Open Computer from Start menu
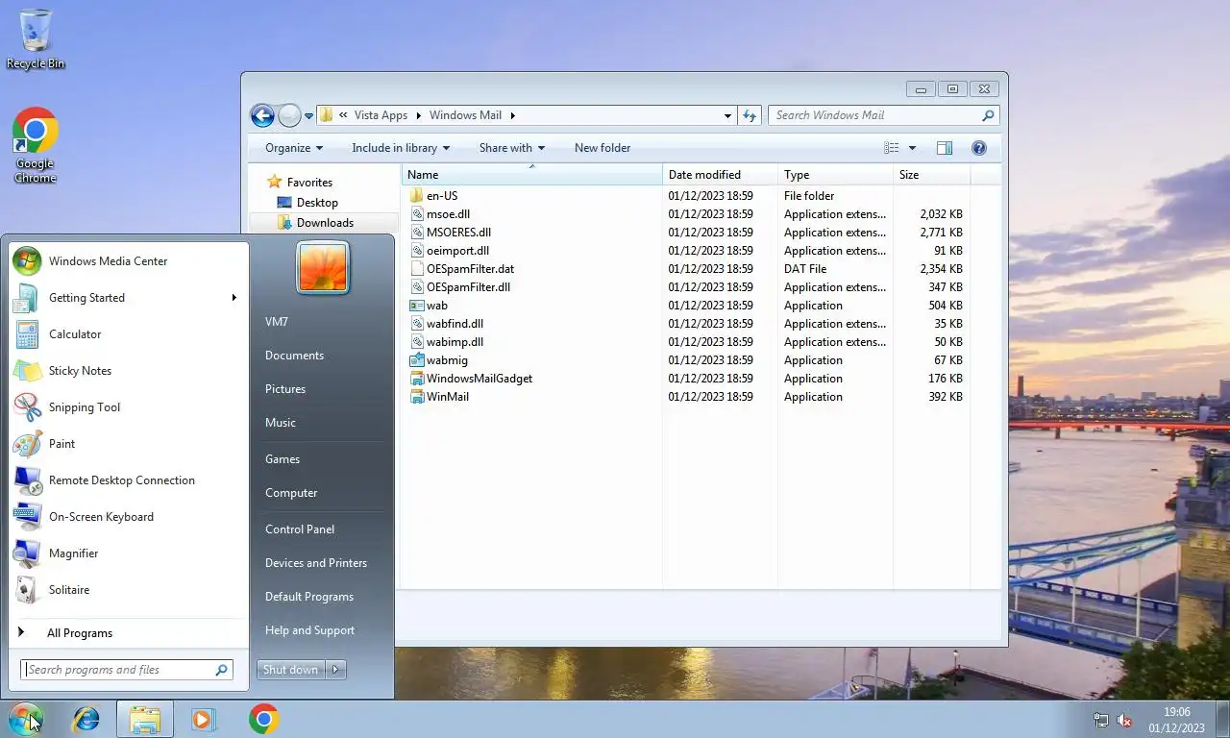1230x738 pixels. click(291, 493)
